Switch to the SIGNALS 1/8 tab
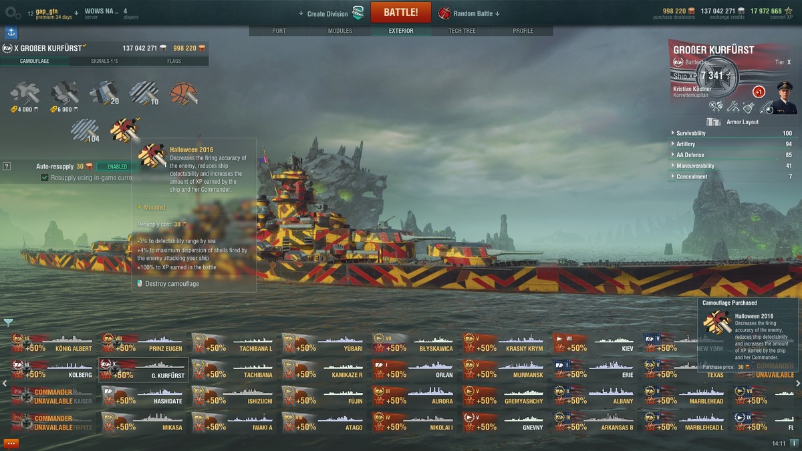The width and height of the screenshot is (802, 451). (x=104, y=61)
